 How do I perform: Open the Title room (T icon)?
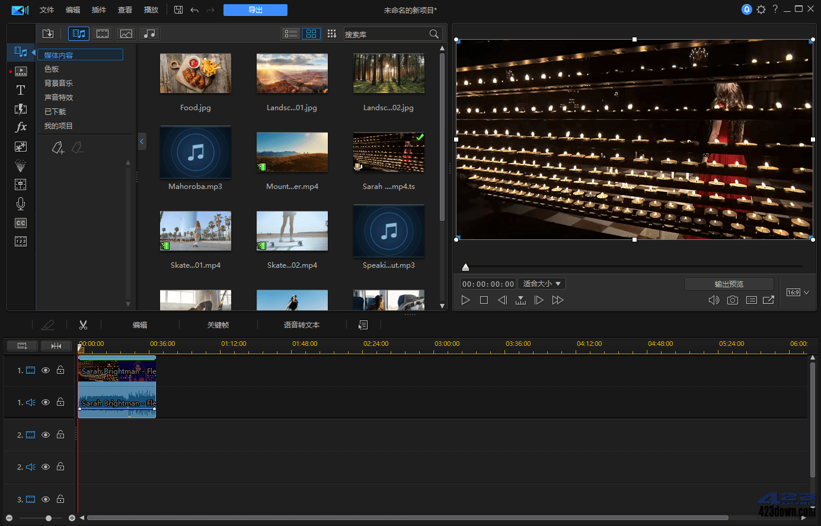click(x=20, y=90)
